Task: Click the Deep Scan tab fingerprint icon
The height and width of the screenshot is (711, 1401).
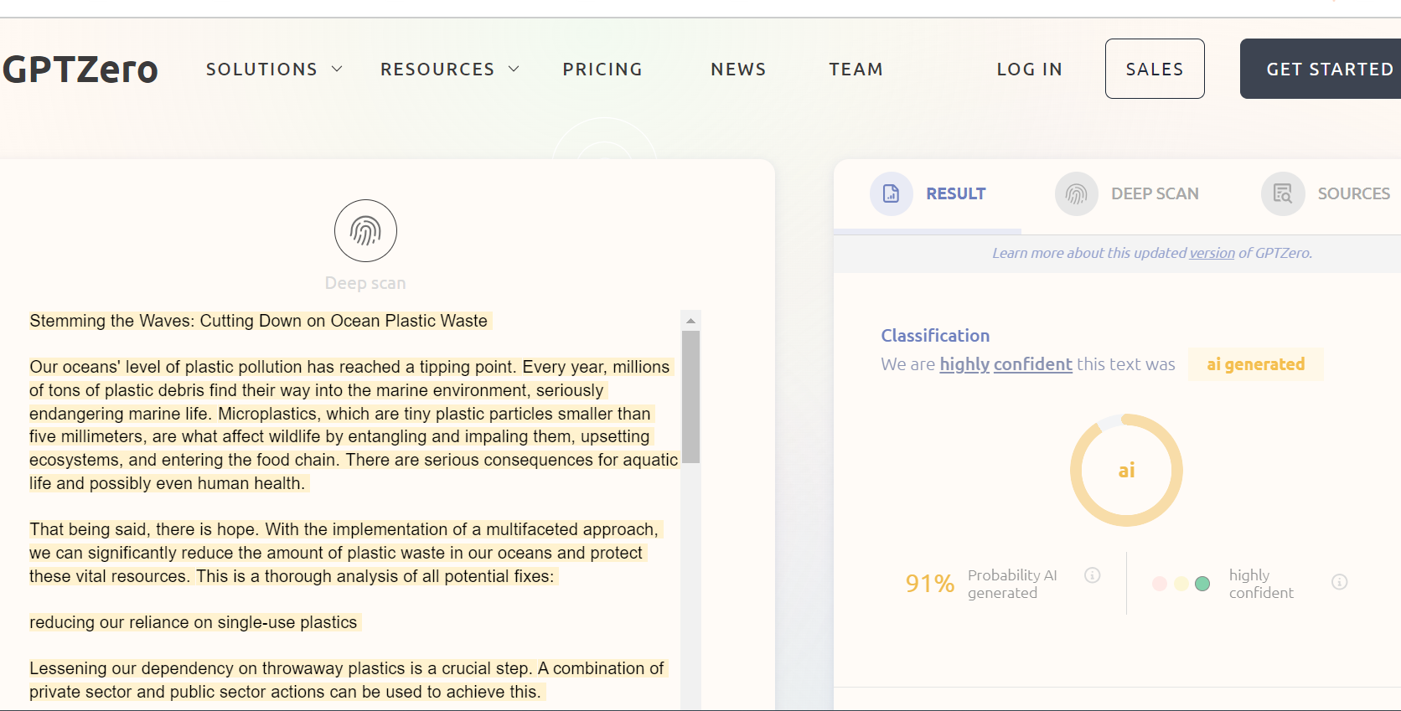Action: 1076,194
